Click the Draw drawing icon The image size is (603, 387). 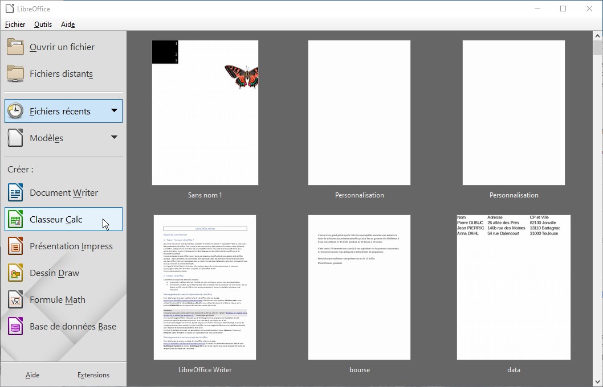(15, 273)
